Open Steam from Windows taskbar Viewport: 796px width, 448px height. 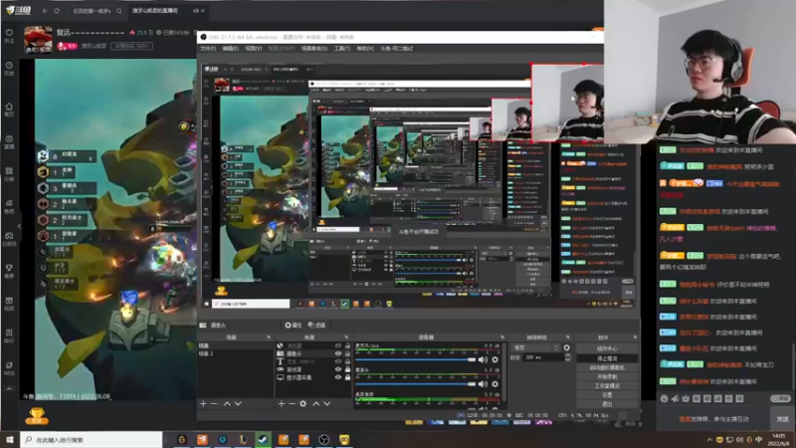pos(263,439)
